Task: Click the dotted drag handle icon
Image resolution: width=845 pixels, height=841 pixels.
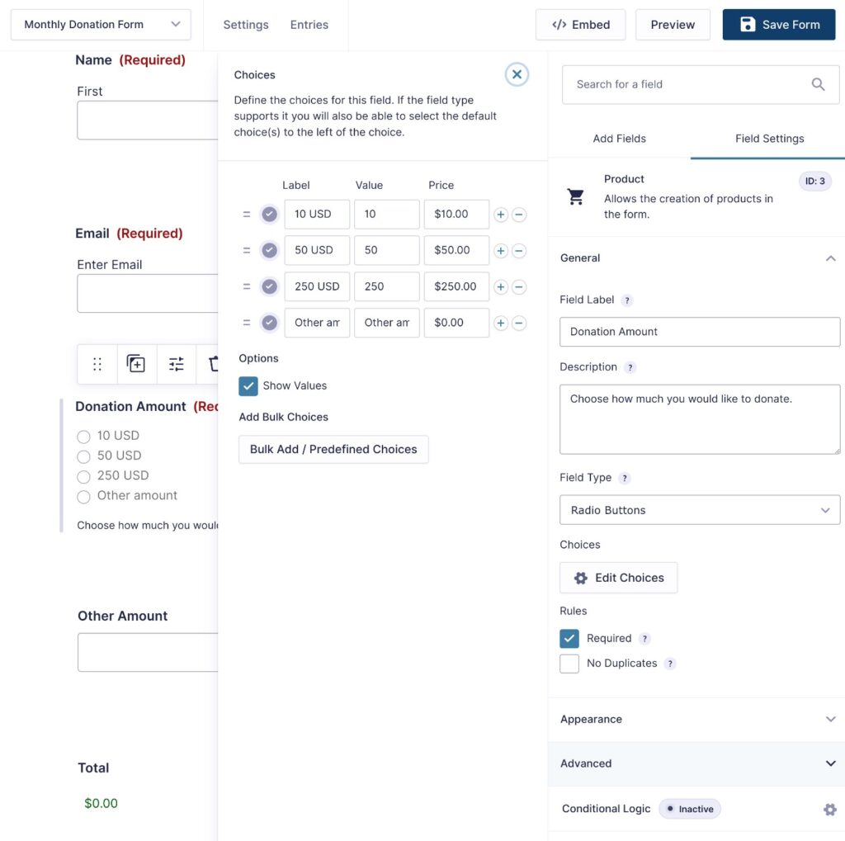Action: point(97,364)
